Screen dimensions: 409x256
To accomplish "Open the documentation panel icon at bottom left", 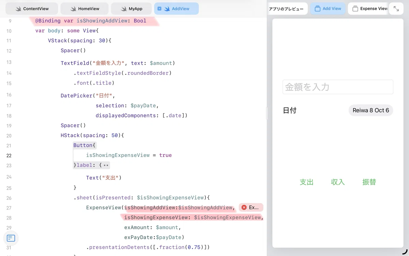I will tap(11, 238).
